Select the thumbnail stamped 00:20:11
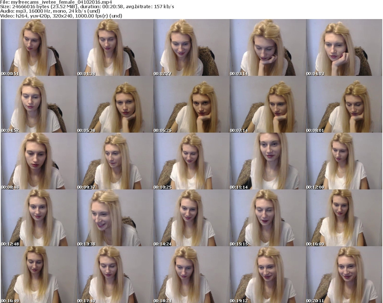This screenshot has width=383, height=303. tap(344, 275)
